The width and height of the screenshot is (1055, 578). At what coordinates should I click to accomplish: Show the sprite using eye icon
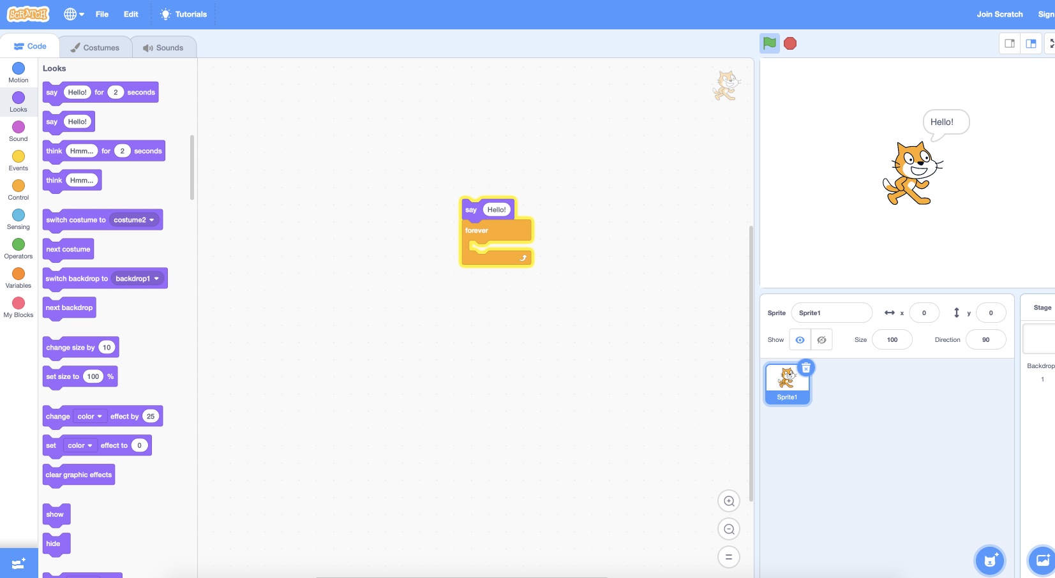point(800,340)
